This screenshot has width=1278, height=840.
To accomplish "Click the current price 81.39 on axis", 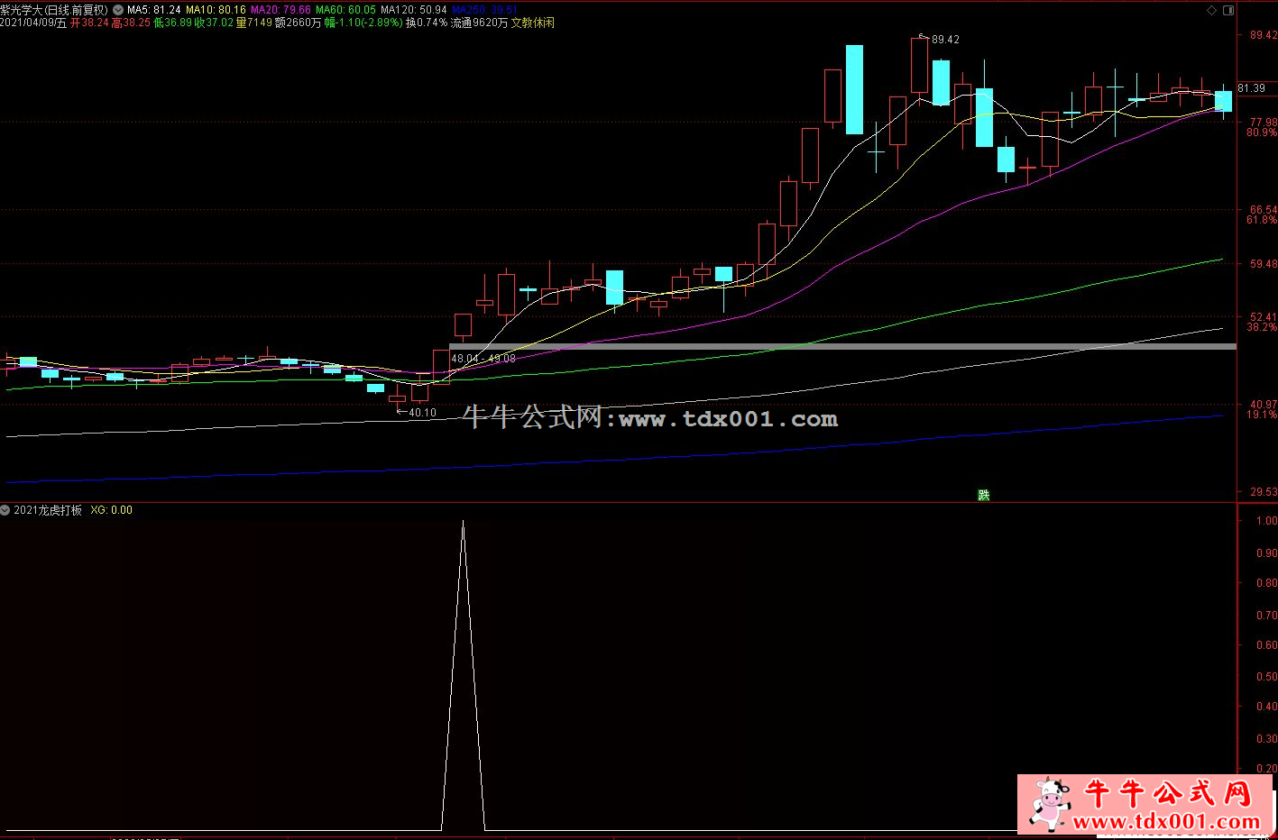I will click(x=1251, y=88).
